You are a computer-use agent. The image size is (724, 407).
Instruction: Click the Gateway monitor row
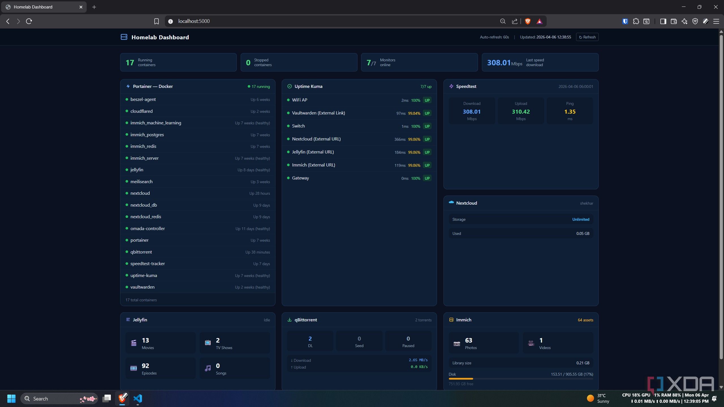pyautogui.click(x=359, y=178)
